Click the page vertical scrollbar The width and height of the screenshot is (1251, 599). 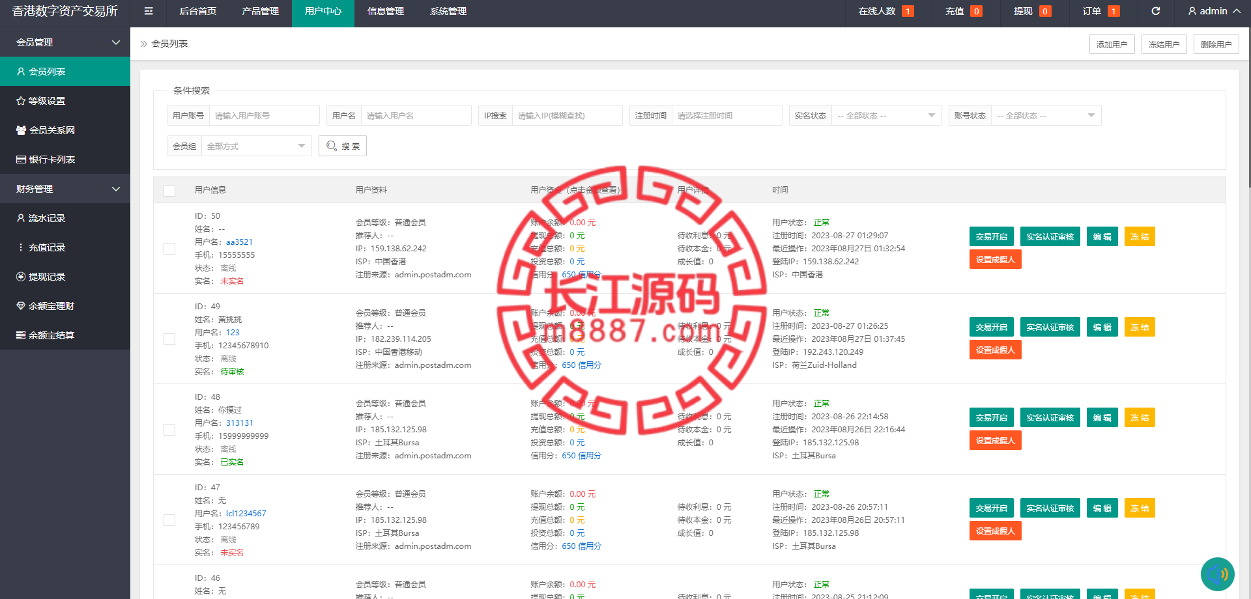pyautogui.click(x=1248, y=107)
